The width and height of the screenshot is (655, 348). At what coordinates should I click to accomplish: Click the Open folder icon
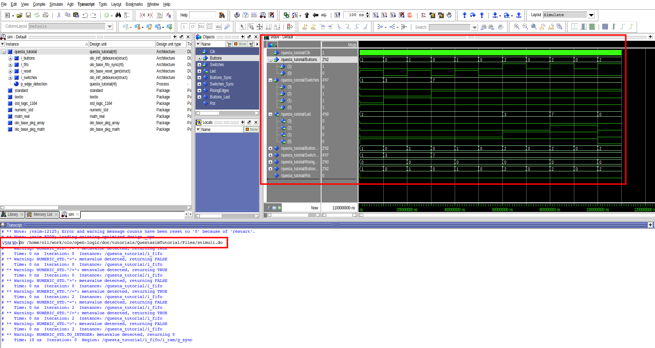tap(20, 15)
